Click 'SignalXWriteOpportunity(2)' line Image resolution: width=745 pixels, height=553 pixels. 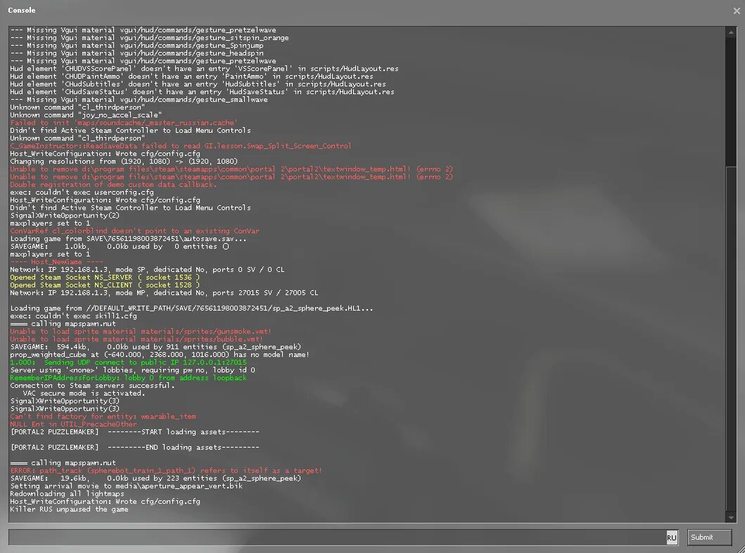click(65, 216)
